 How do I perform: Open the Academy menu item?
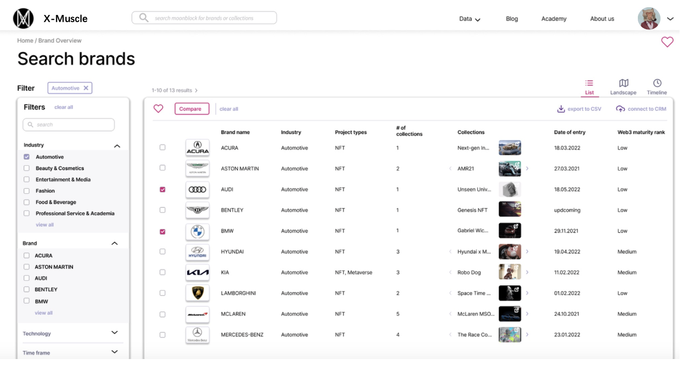[x=554, y=19]
